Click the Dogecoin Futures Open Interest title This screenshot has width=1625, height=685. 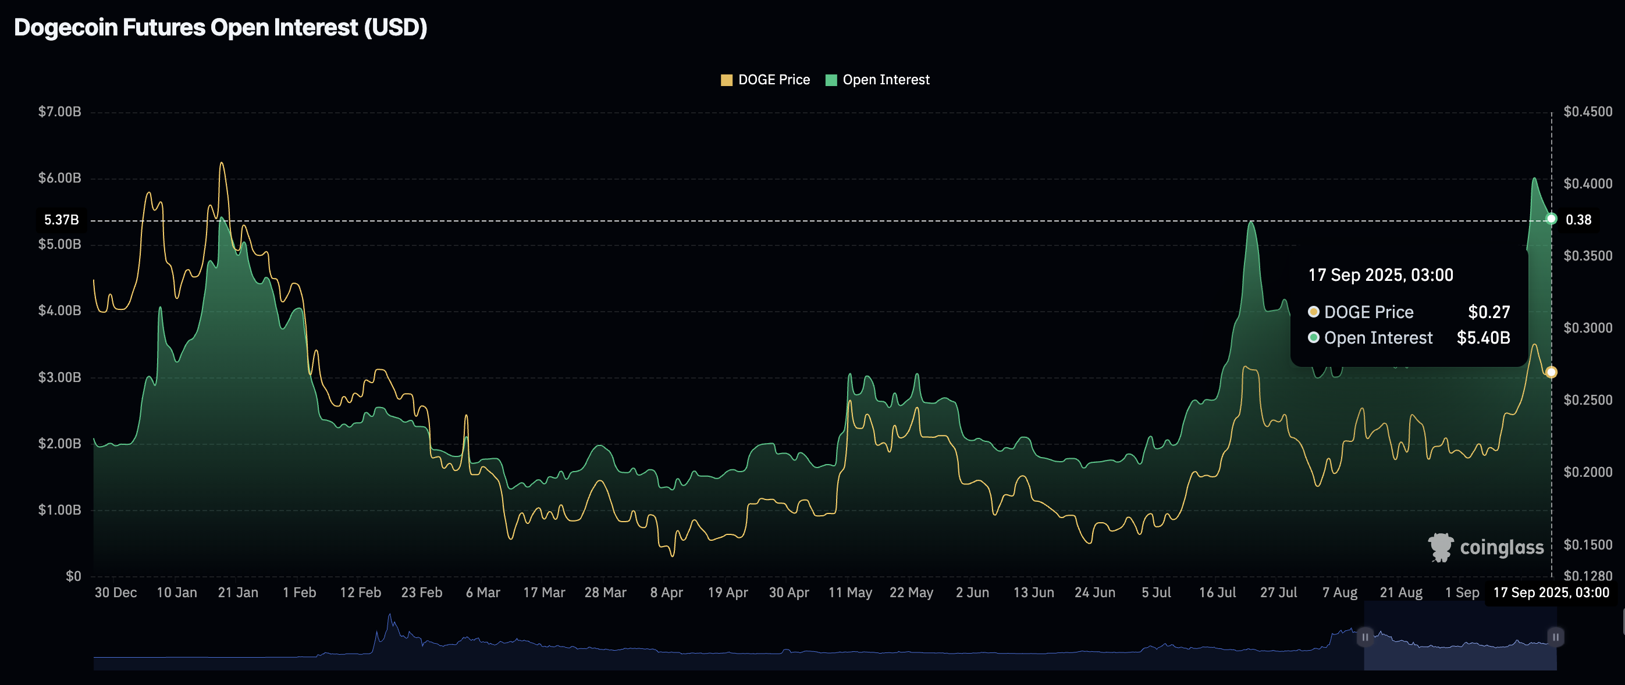point(221,28)
